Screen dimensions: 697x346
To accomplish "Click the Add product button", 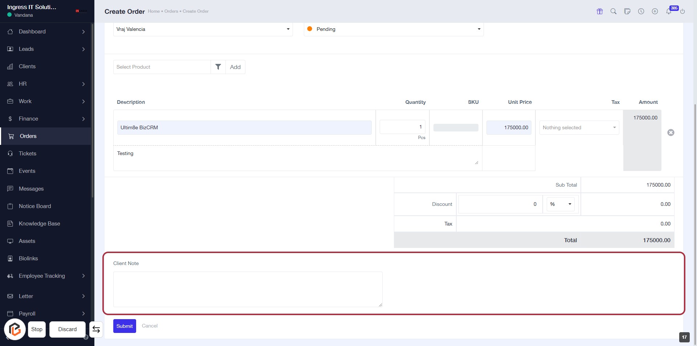I will 235,67.
